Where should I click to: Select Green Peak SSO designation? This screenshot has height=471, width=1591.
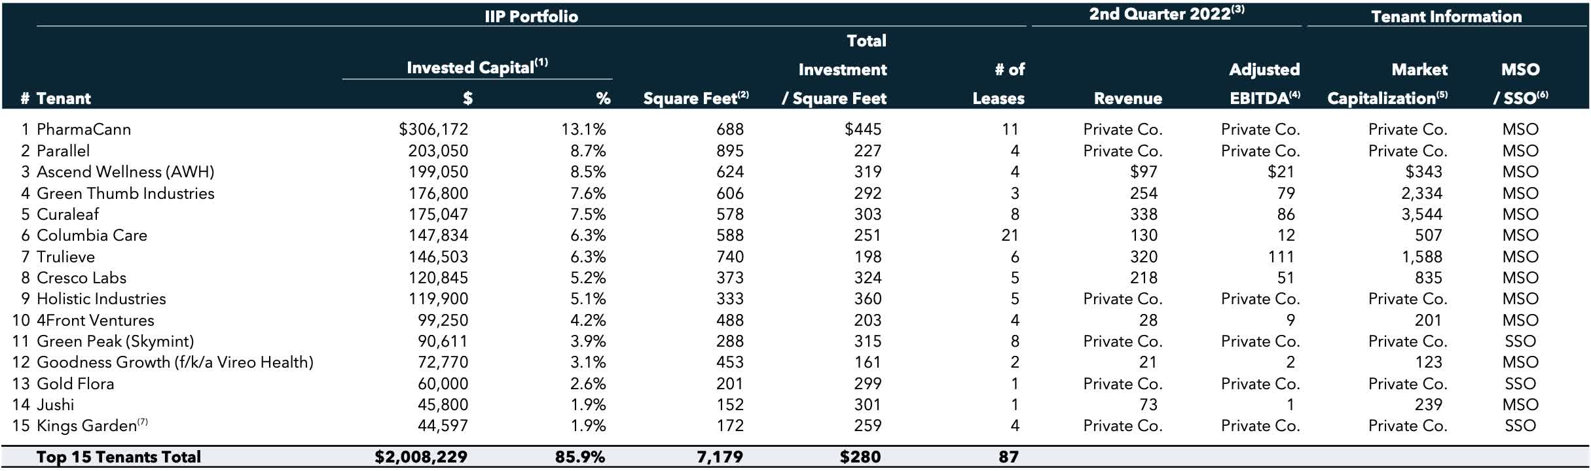[1520, 341]
